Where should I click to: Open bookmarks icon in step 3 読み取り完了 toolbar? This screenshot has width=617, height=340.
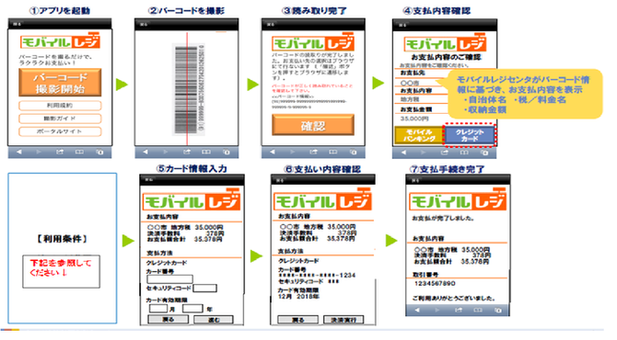[332, 152]
